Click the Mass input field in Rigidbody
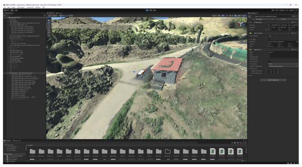 pyautogui.click(x=283, y=52)
